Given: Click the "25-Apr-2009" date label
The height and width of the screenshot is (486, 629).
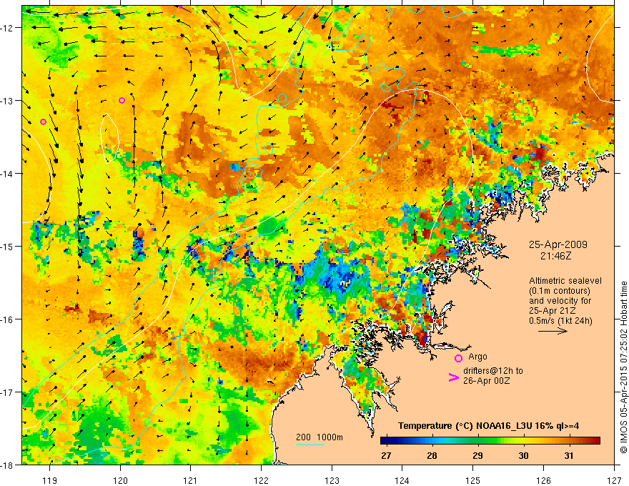Looking at the screenshot, I should point(558,244).
